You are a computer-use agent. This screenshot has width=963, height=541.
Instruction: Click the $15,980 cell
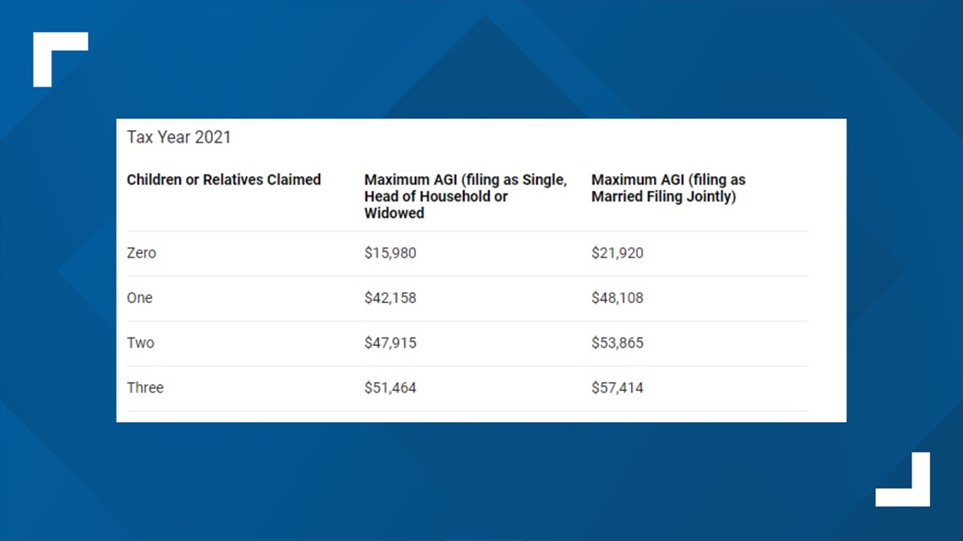point(390,252)
